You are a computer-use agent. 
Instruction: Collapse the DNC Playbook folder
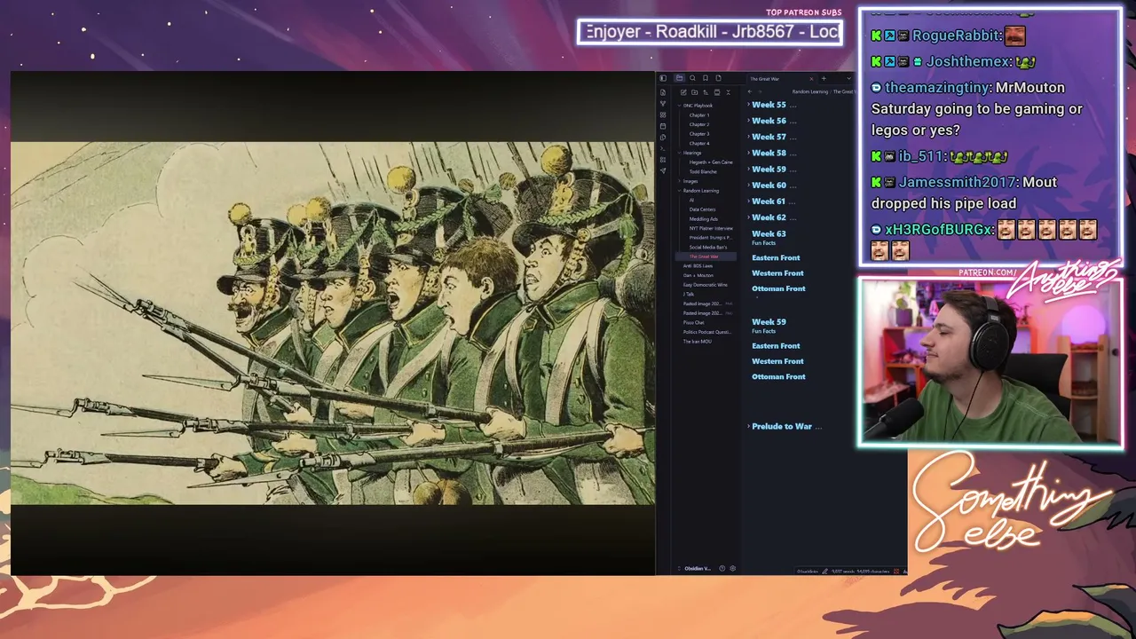pyautogui.click(x=679, y=106)
